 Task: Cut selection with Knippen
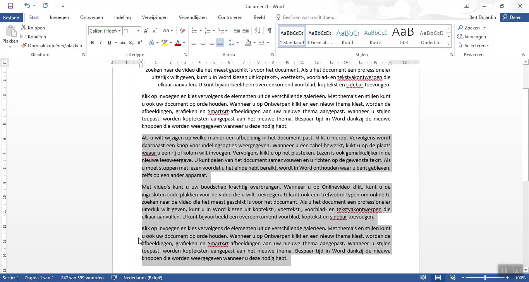(33, 28)
